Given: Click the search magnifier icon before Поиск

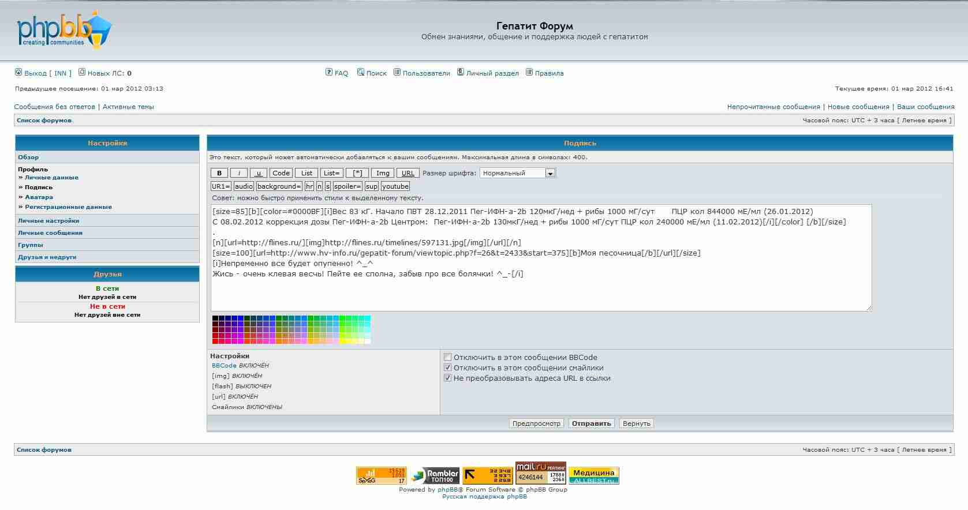Looking at the screenshot, I should click(x=361, y=73).
